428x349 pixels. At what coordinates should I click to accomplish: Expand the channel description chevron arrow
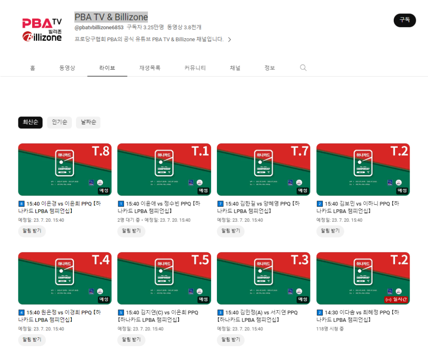[x=229, y=40]
